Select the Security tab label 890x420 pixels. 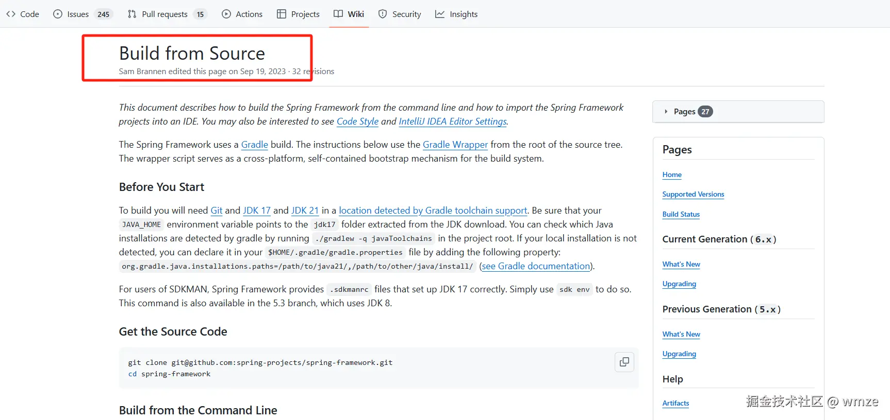pyautogui.click(x=406, y=14)
